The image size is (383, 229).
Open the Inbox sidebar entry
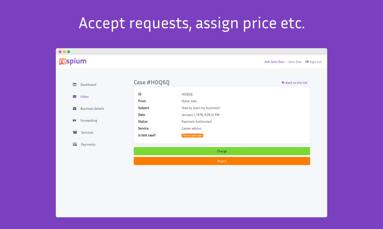pyautogui.click(x=84, y=96)
